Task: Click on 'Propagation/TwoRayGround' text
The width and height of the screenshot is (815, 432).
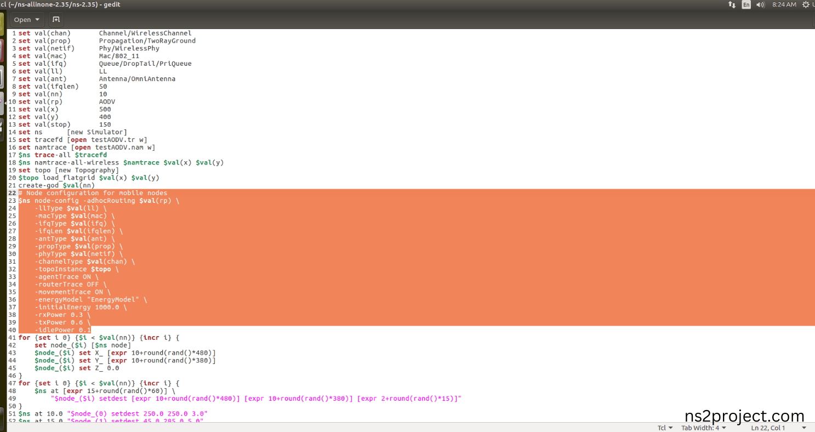Action: 147,41
